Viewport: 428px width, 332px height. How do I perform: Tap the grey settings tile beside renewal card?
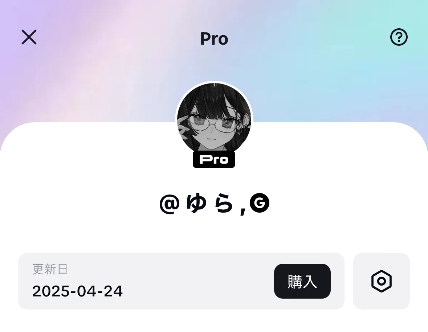click(x=381, y=281)
